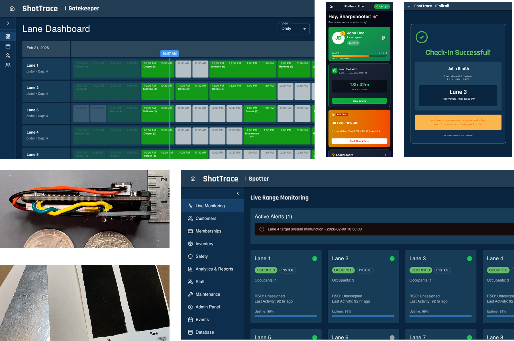Click the Level 12 progress bar
Viewport: 514px width, 341px height.
359,56
